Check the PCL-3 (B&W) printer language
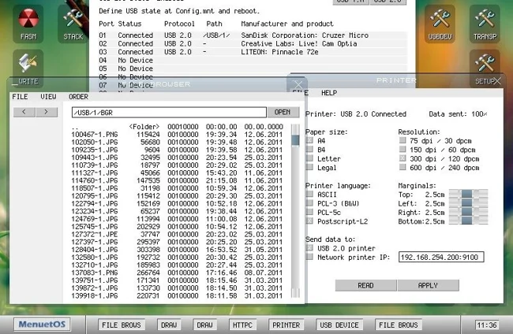This screenshot has width=513, height=334. 310,202
